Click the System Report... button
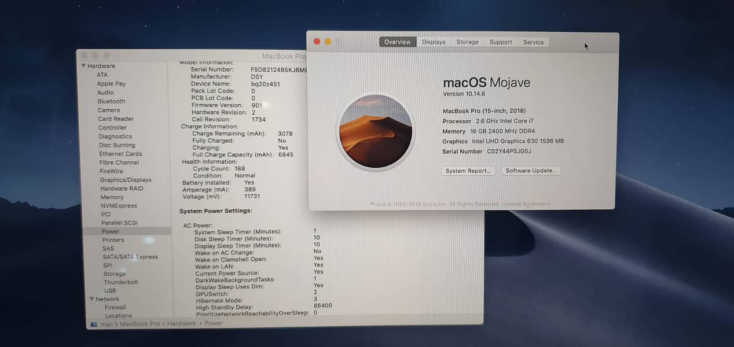The height and width of the screenshot is (347, 734). point(468,171)
